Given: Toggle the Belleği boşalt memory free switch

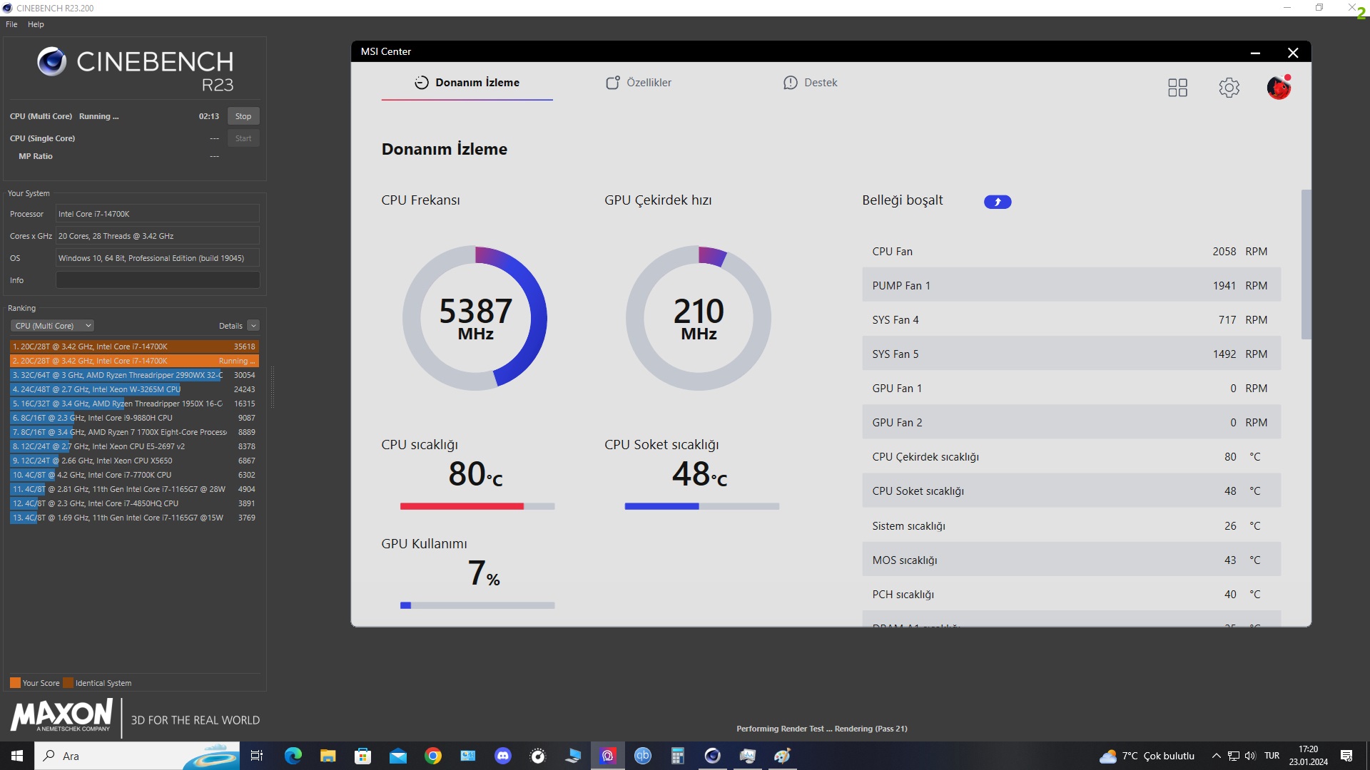Looking at the screenshot, I should click(x=998, y=202).
